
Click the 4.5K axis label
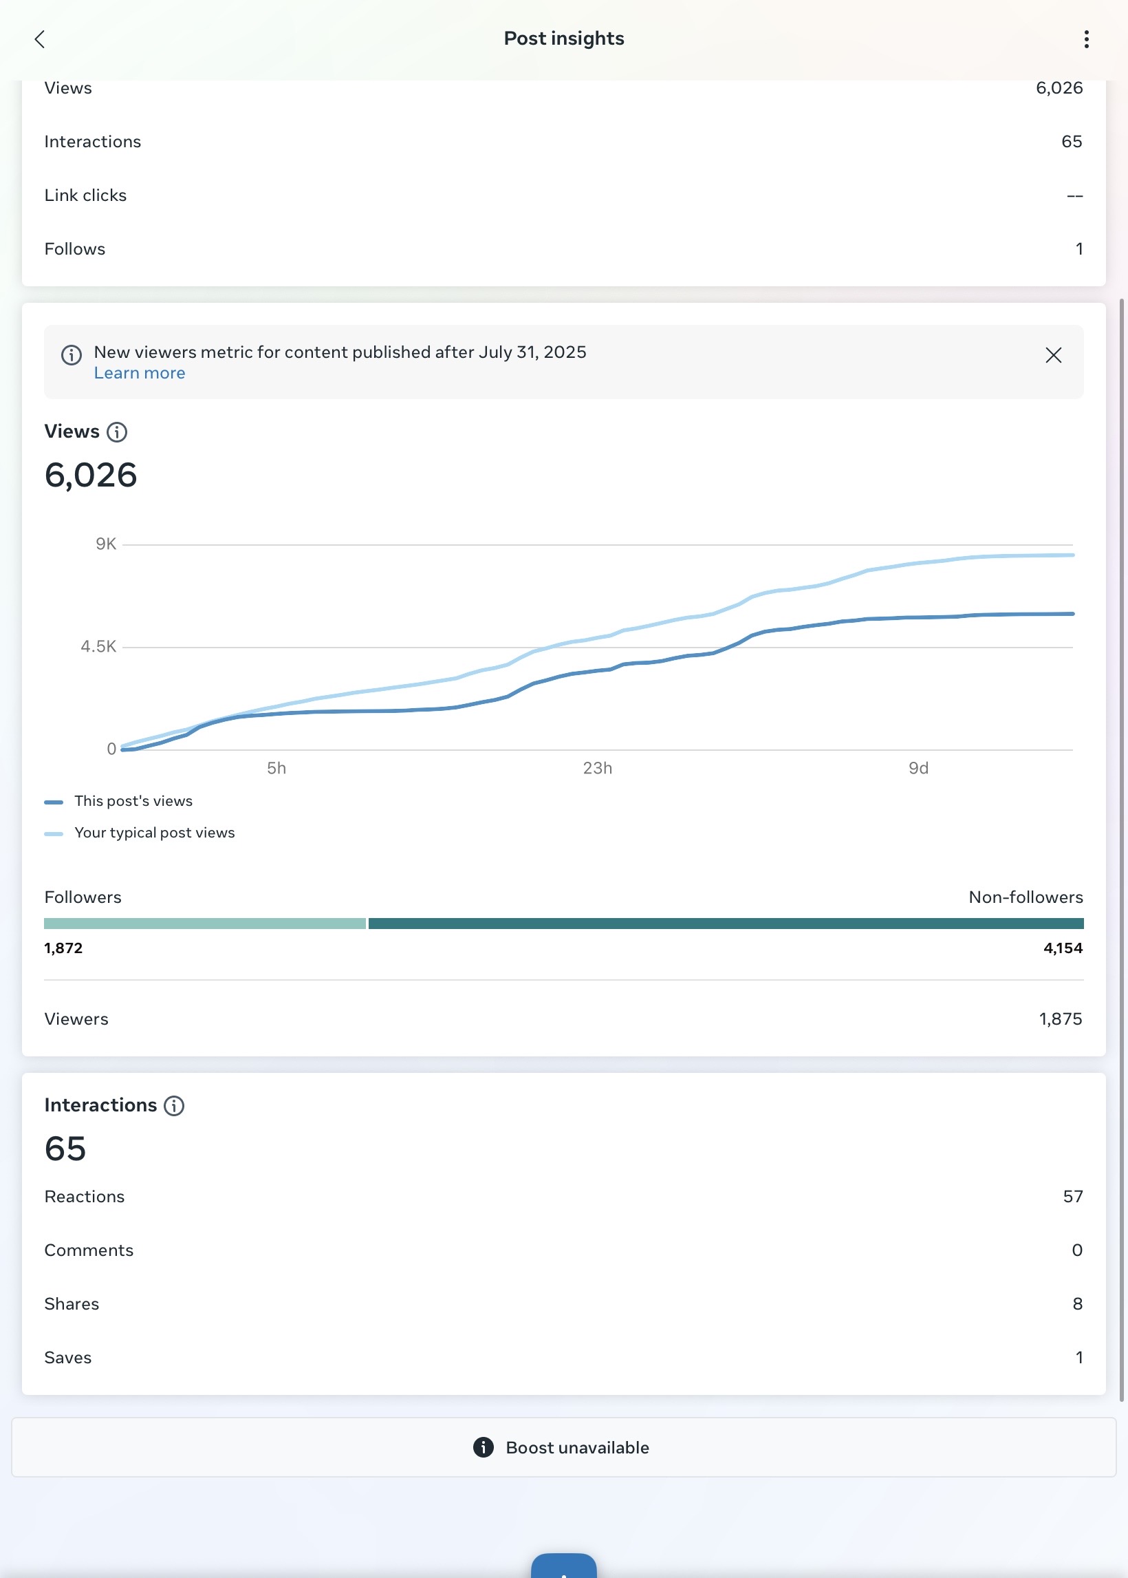(x=98, y=646)
